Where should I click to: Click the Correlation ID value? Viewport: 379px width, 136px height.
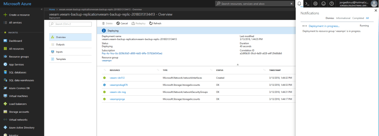pyautogui.click(x=261, y=53)
